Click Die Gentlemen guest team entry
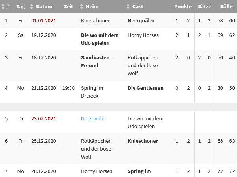Viewport: 237px width, 177px height. tap(145, 88)
